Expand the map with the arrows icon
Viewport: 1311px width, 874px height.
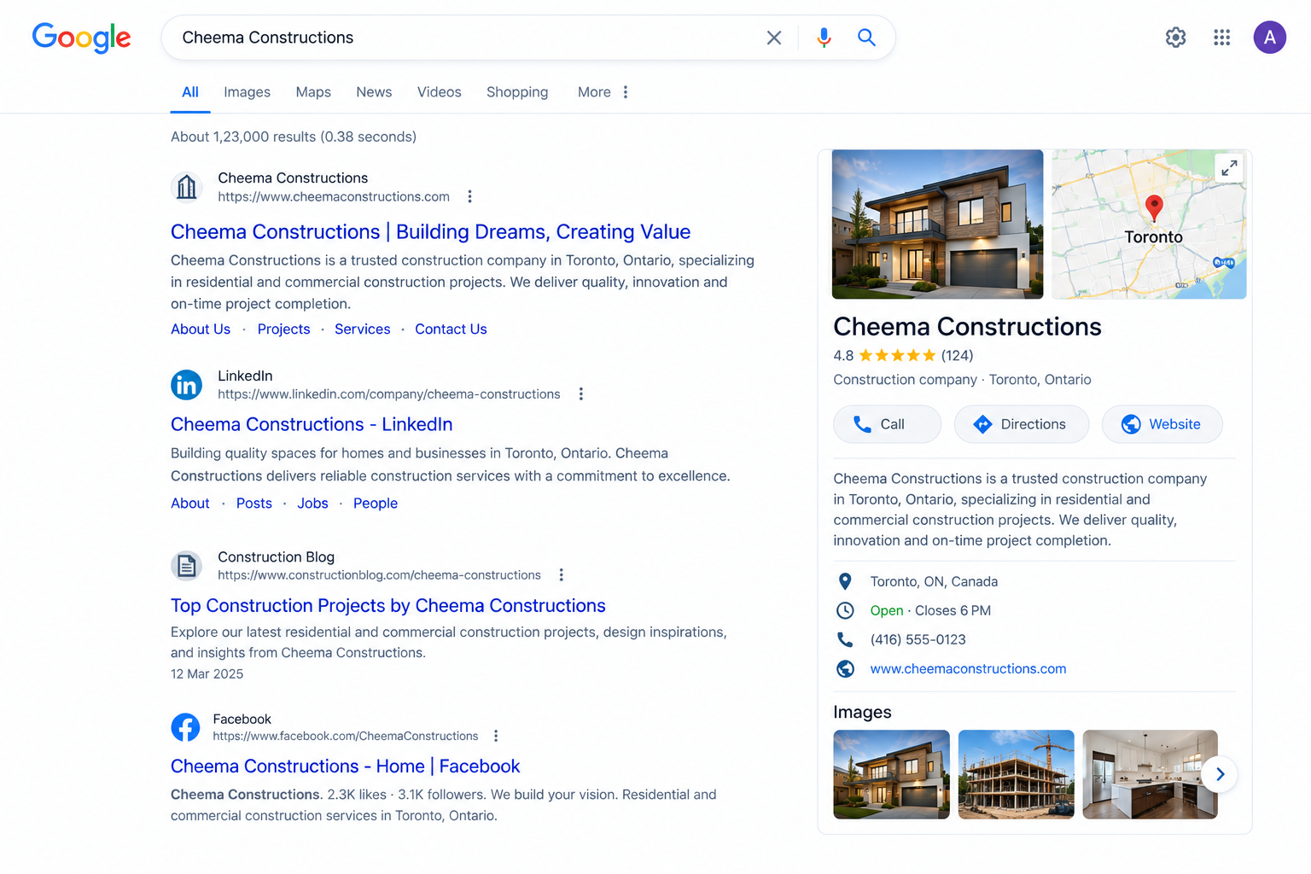(1229, 168)
